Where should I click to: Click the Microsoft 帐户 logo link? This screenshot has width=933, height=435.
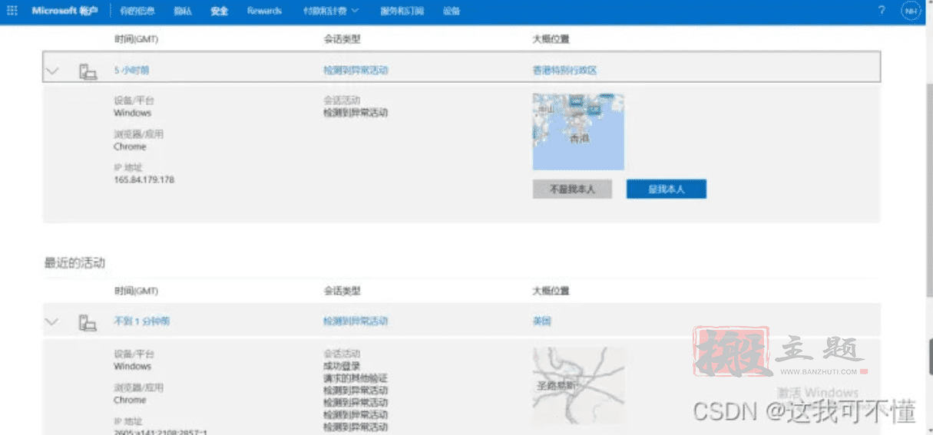(x=65, y=11)
